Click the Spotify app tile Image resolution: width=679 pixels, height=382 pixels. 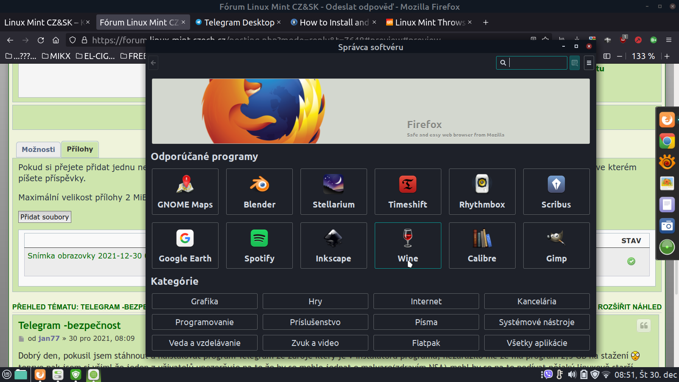[x=259, y=245]
